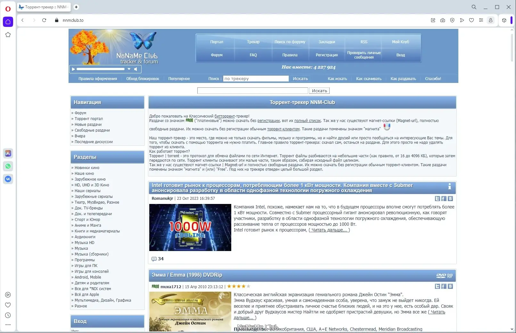Open the Emma (1996) DVDRip title
The height and width of the screenshot is (333, 516).
click(187, 275)
